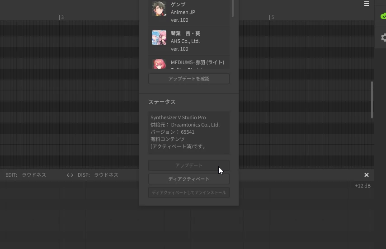Viewport: 386px width, 249px height.
Task: Open the DISP ラウドネス parameter dropdown
Action: [106, 175]
